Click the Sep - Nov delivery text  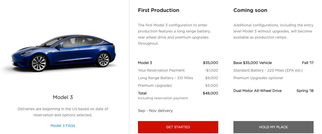155,111
